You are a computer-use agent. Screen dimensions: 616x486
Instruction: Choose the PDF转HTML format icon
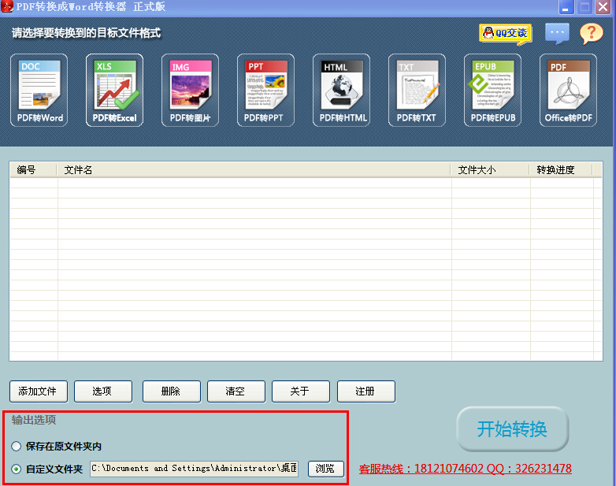click(x=341, y=90)
